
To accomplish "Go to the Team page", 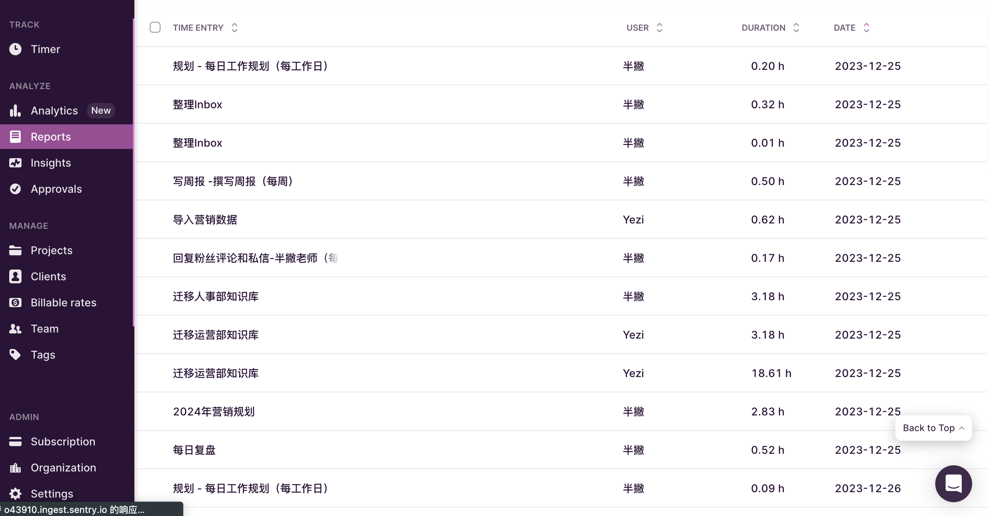I will [x=45, y=329].
